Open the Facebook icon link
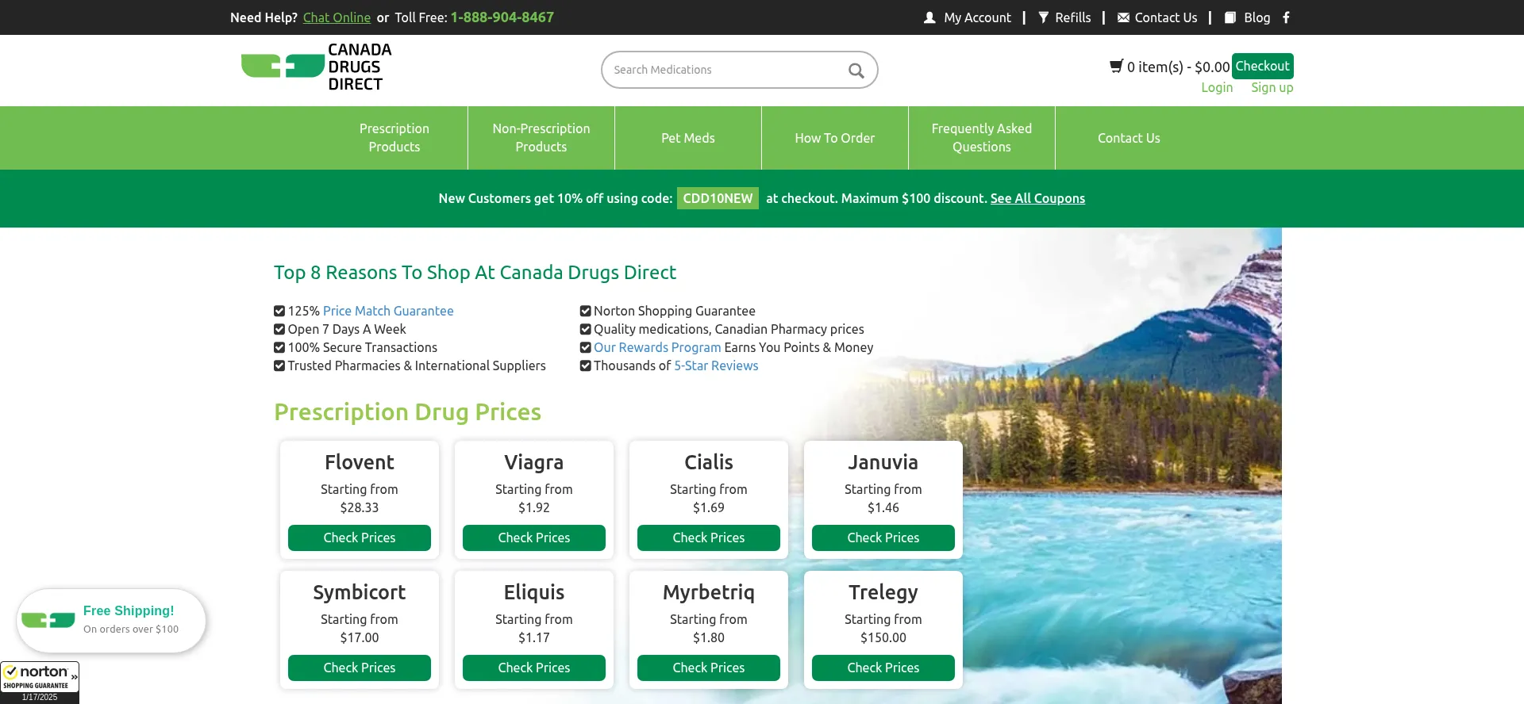 1286,17
